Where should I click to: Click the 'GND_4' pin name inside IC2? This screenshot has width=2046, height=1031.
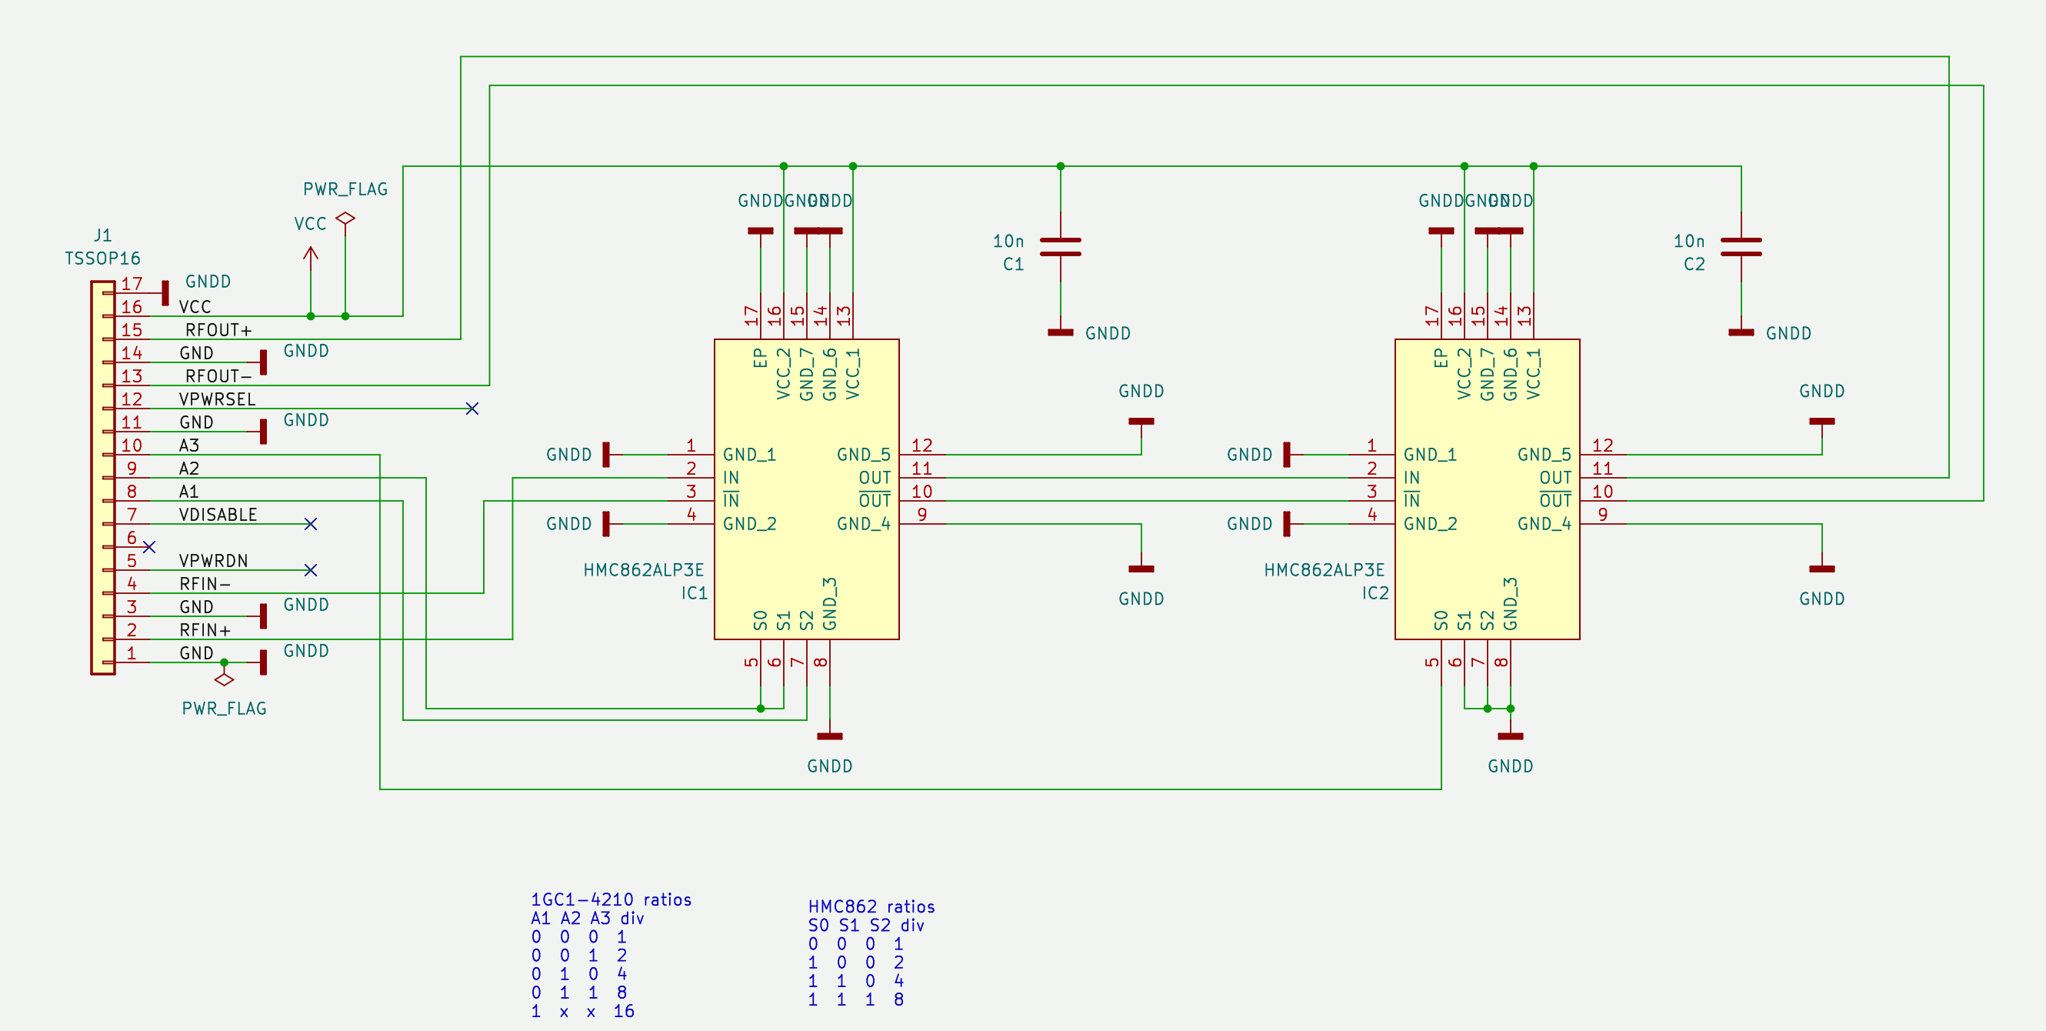click(x=1544, y=524)
